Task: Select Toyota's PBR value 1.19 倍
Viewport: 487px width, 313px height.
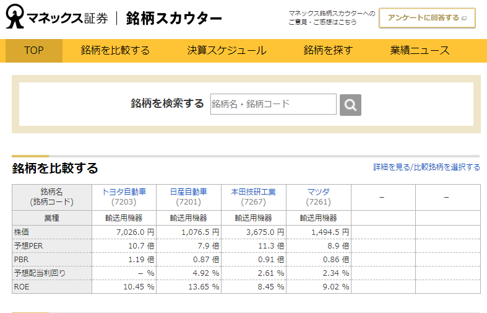Action: [141, 260]
